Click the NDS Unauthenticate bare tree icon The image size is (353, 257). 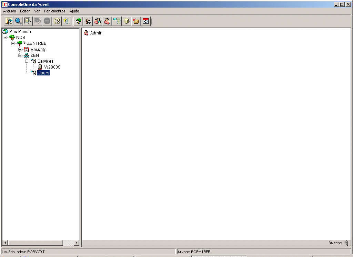[88, 21]
